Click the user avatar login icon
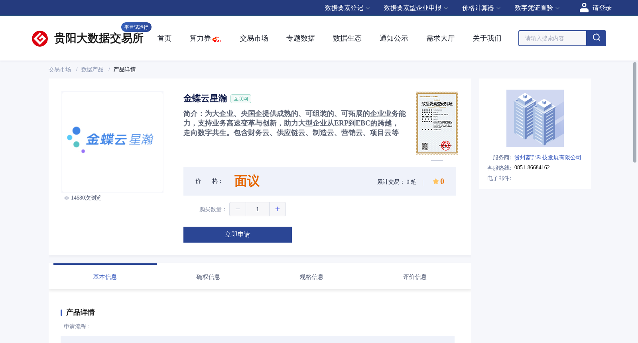638x343 pixels. (x=584, y=8)
